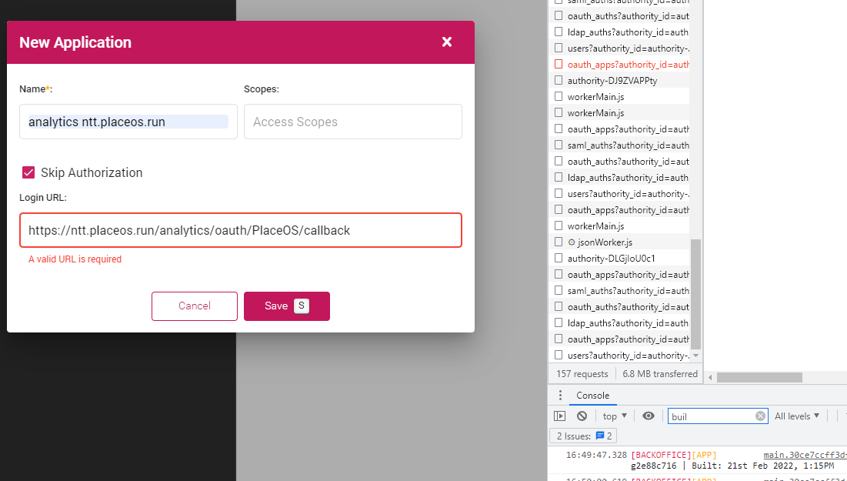The height and width of the screenshot is (481, 847).
Task: Check the box beside workerMain.js
Action: click(558, 96)
